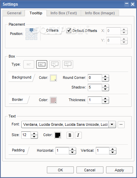This screenshot has height=178, width=137.
Task: Click the Cancel button
Action: (90, 170)
